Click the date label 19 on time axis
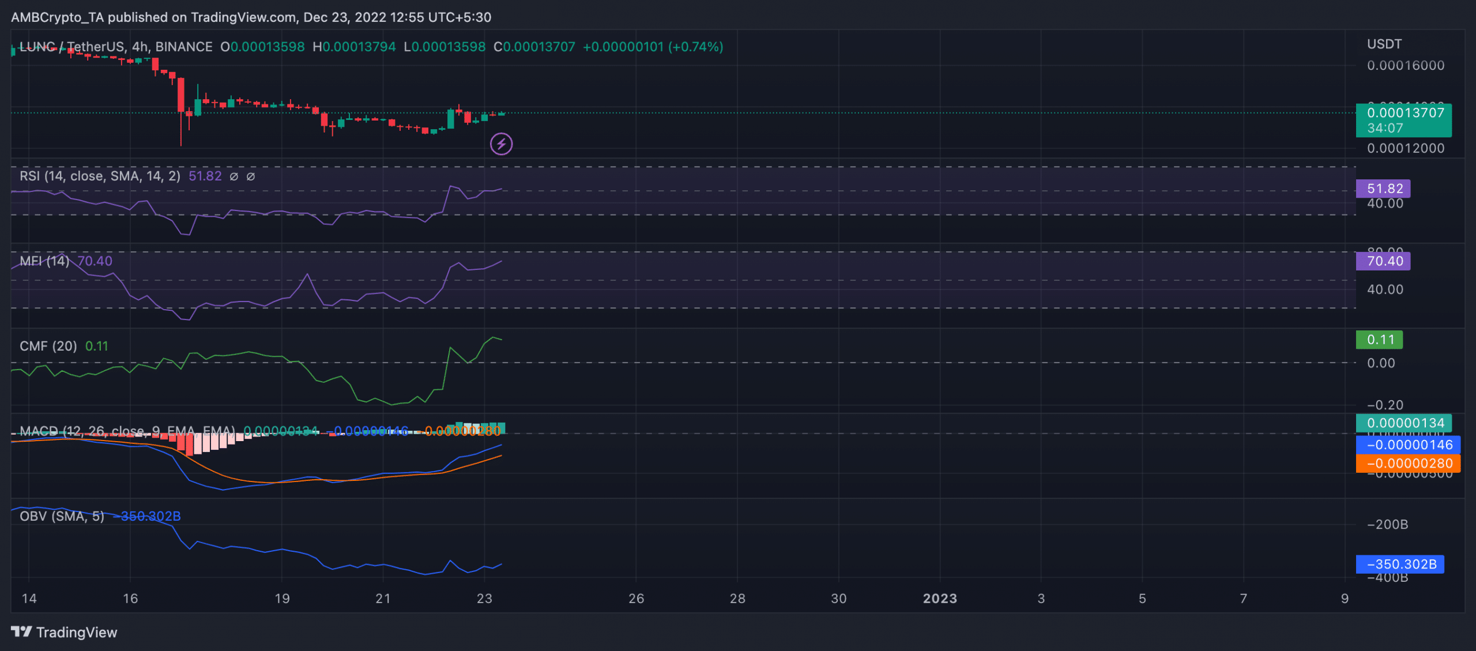The image size is (1476, 651). click(x=282, y=599)
